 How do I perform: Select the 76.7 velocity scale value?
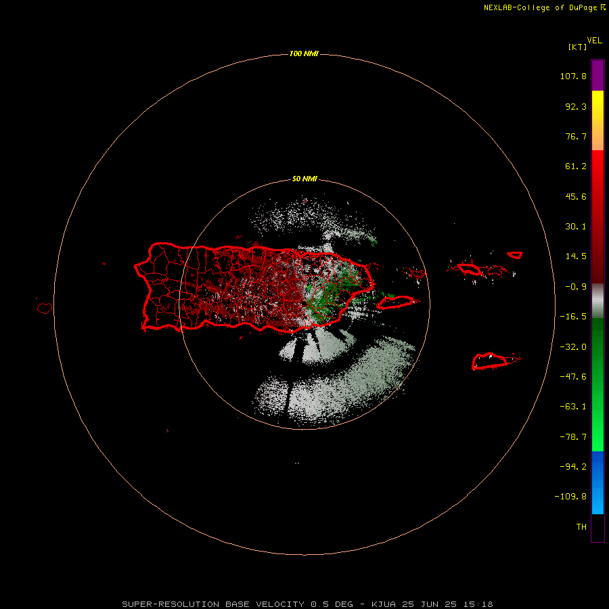click(x=576, y=136)
